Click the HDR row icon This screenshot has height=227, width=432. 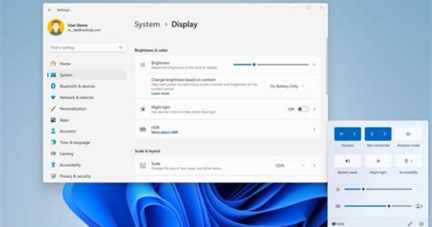(x=143, y=129)
